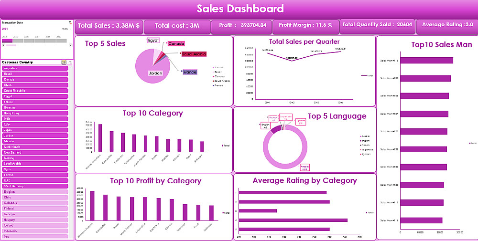Click the timeline scroll left arrow
This screenshot has height=241, width=478.
[3, 45]
